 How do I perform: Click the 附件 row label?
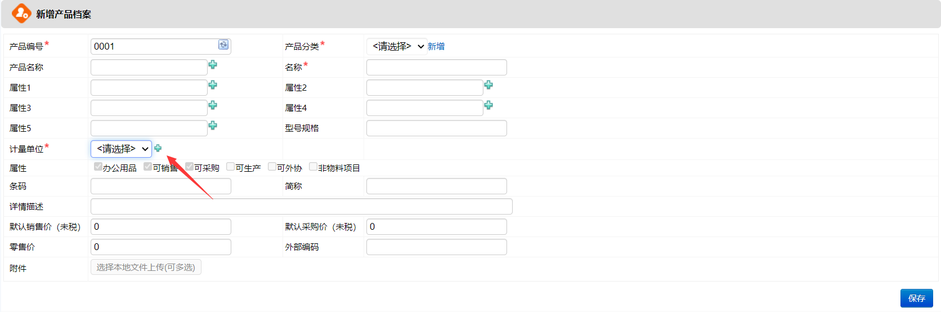click(x=18, y=268)
